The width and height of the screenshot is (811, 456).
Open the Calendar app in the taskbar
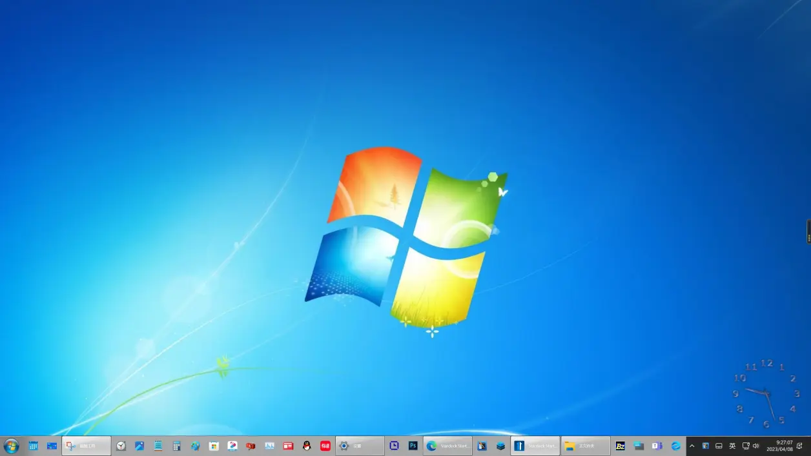coord(33,446)
